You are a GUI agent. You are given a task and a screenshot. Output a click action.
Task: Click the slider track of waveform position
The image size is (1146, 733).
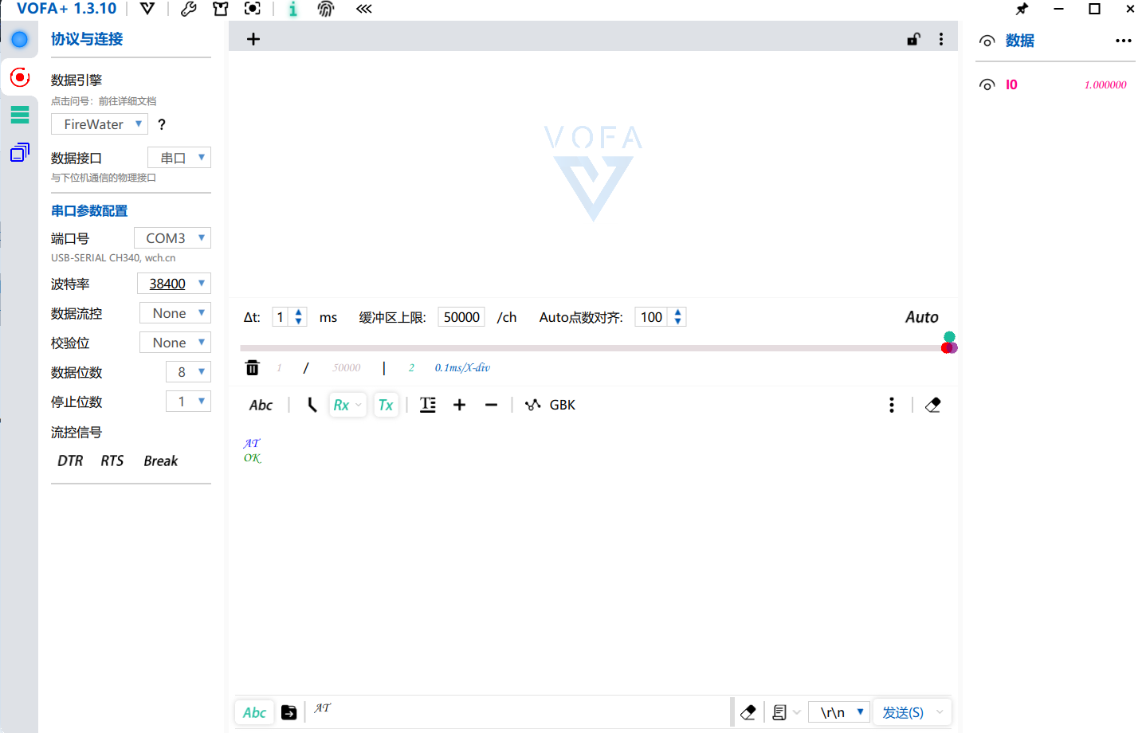[x=590, y=348]
